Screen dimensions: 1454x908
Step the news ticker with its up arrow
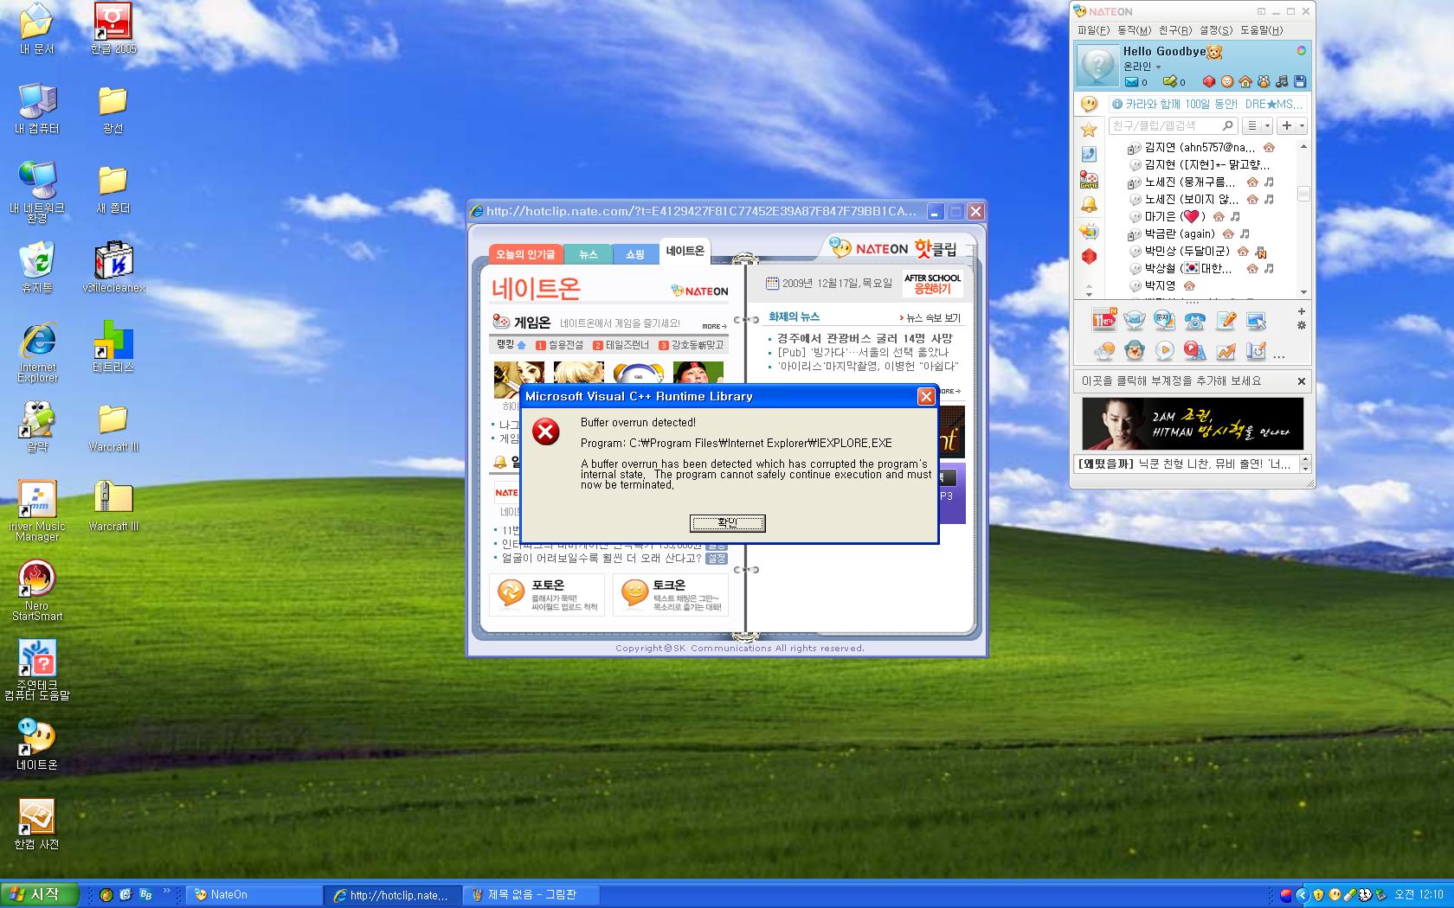[x=1306, y=459]
